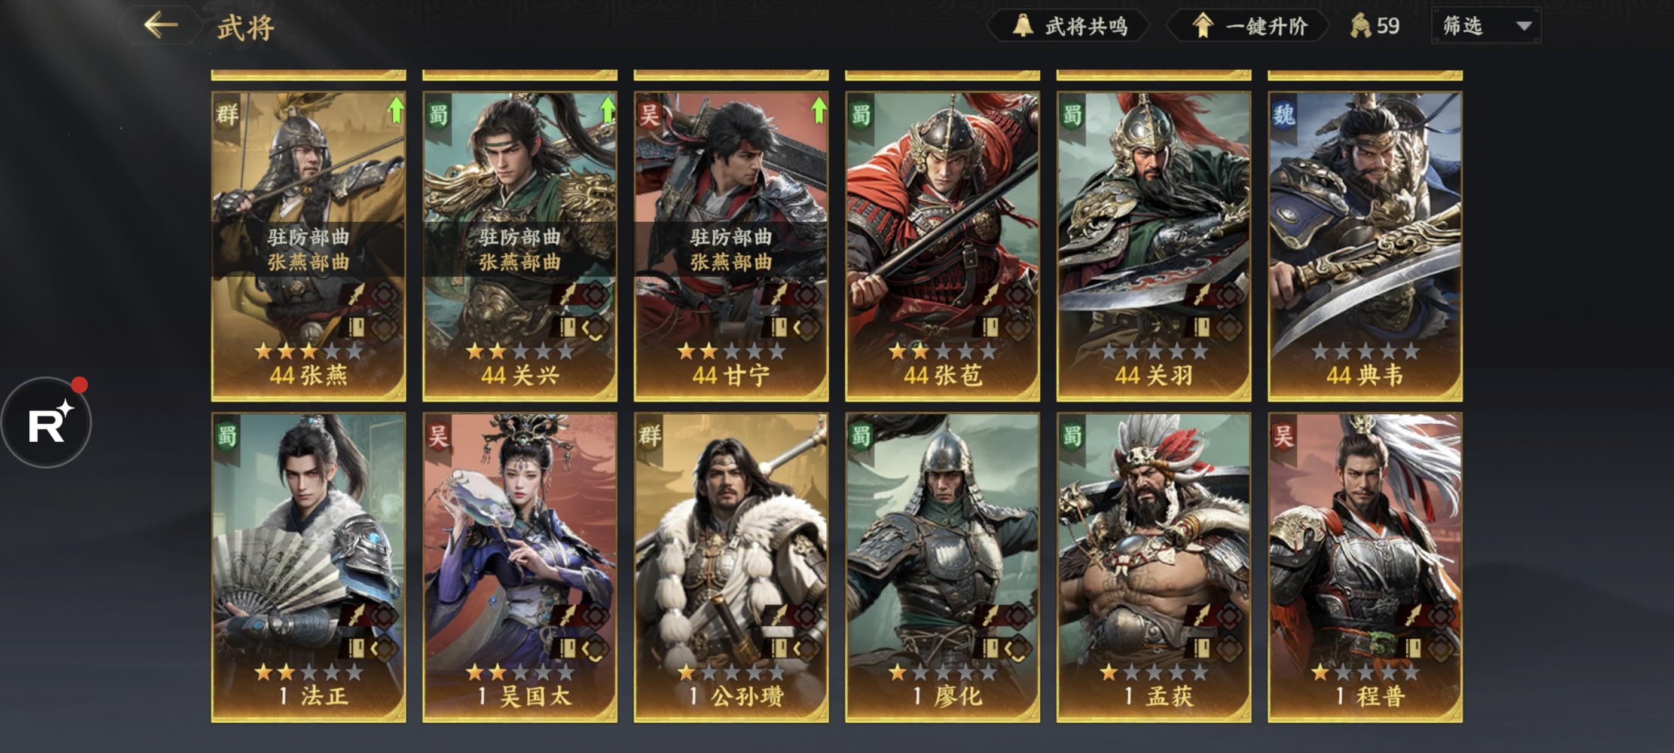Screen dimensions: 1674x753
Task: Open the floating R assistant icon
Action: point(47,423)
